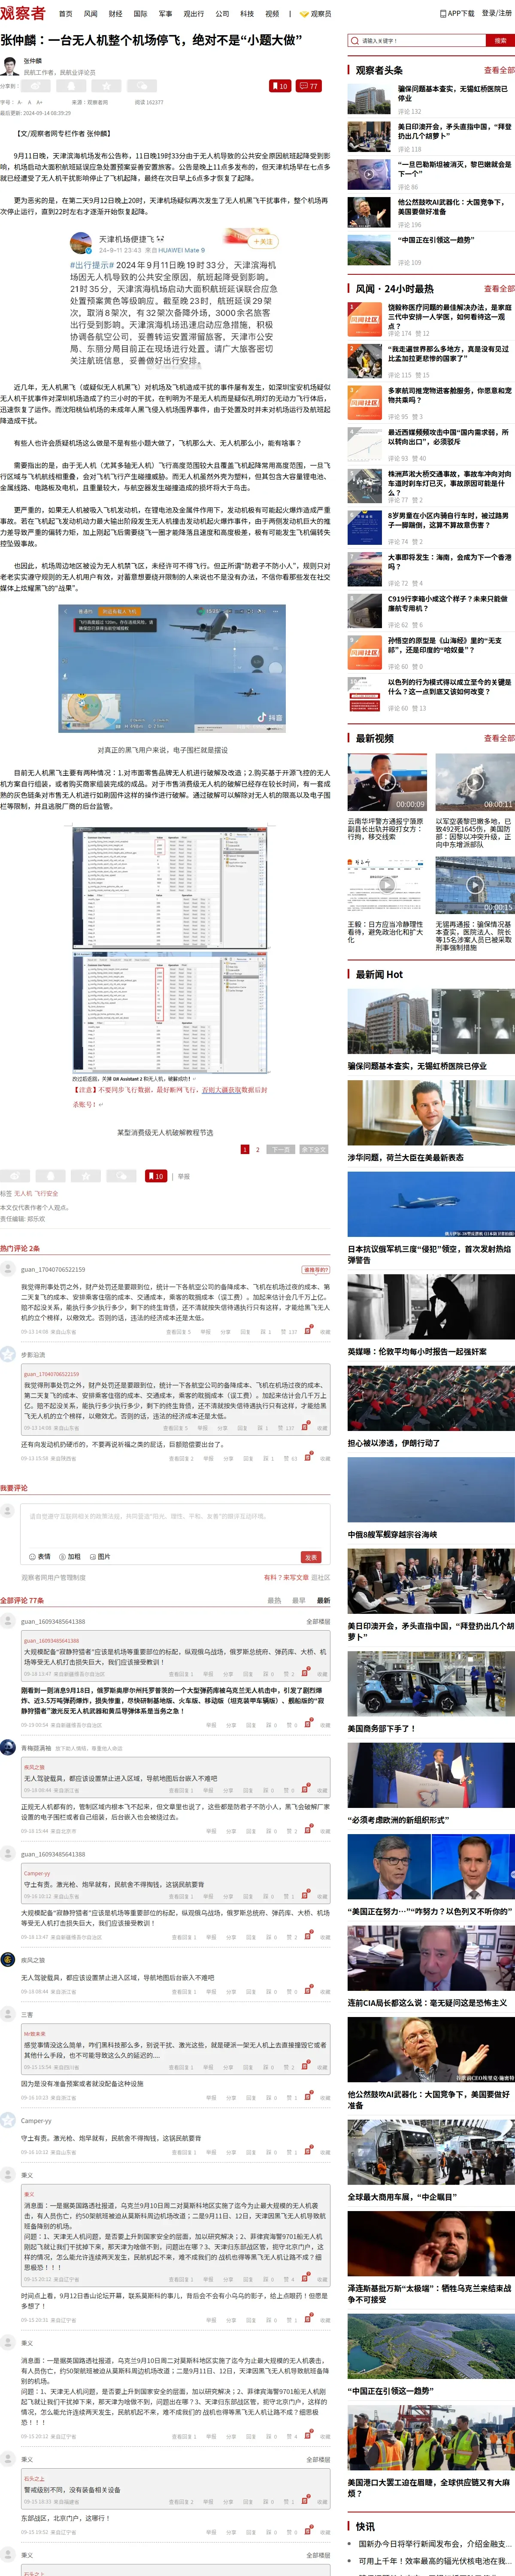Click the search input field in the header
This screenshot has height=2576, width=515.
coord(418,41)
